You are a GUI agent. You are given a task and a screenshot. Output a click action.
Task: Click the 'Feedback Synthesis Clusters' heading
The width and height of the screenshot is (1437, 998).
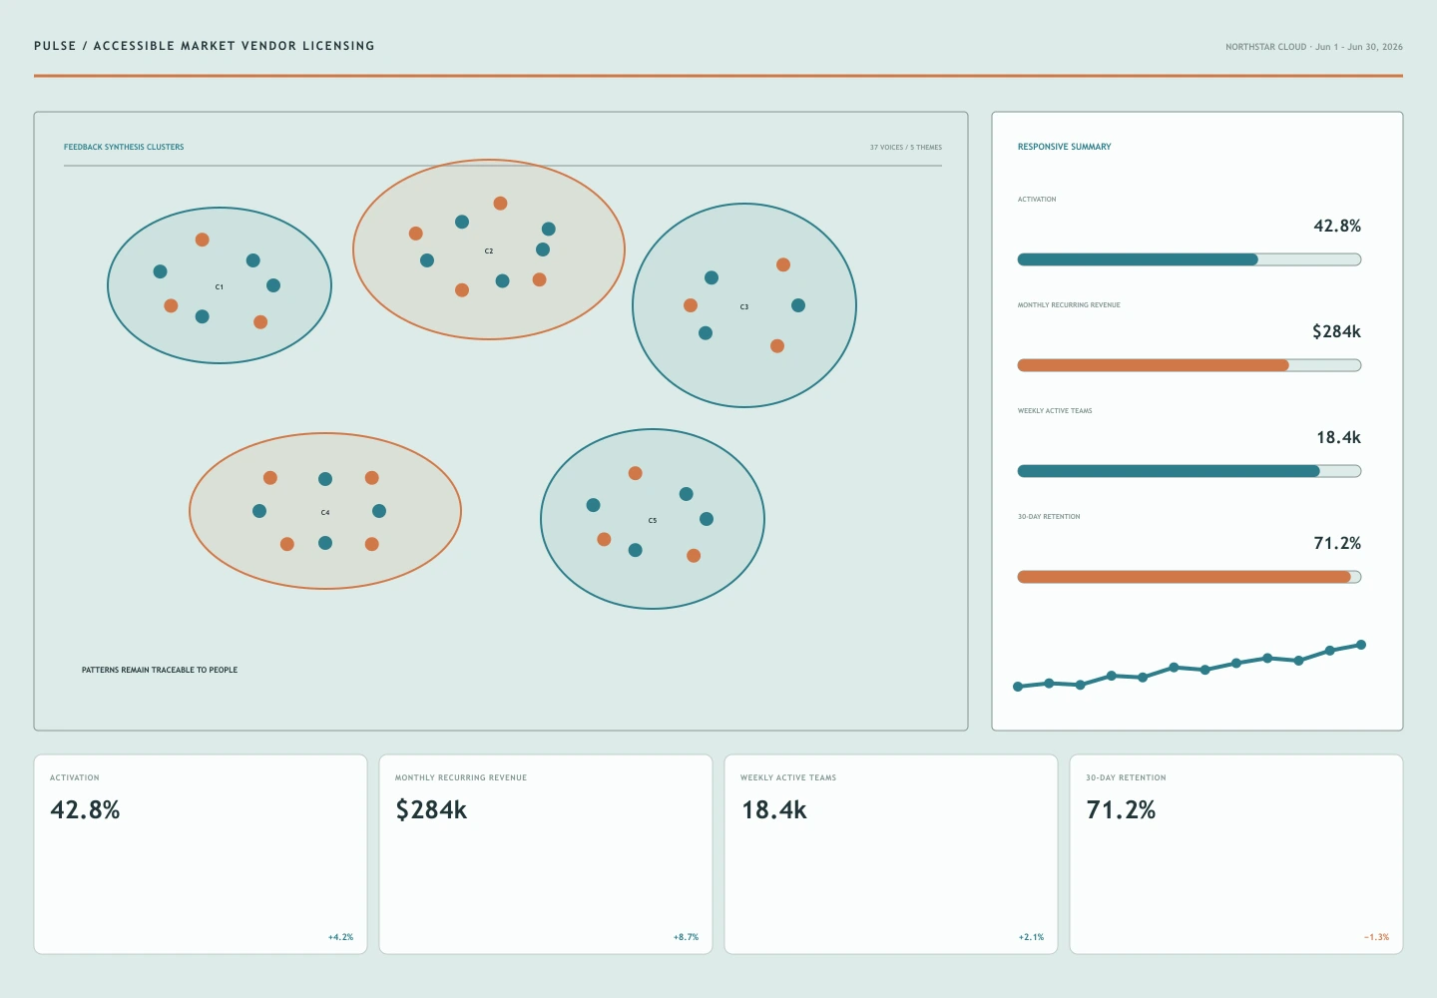click(x=124, y=147)
